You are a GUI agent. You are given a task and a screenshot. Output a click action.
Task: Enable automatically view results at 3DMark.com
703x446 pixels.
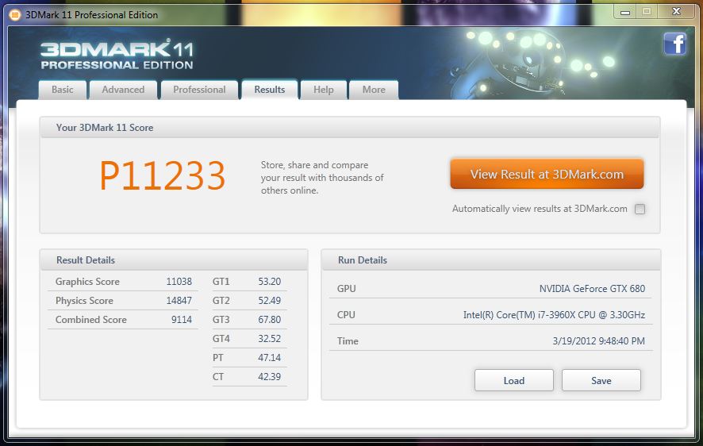[x=640, y=209]
